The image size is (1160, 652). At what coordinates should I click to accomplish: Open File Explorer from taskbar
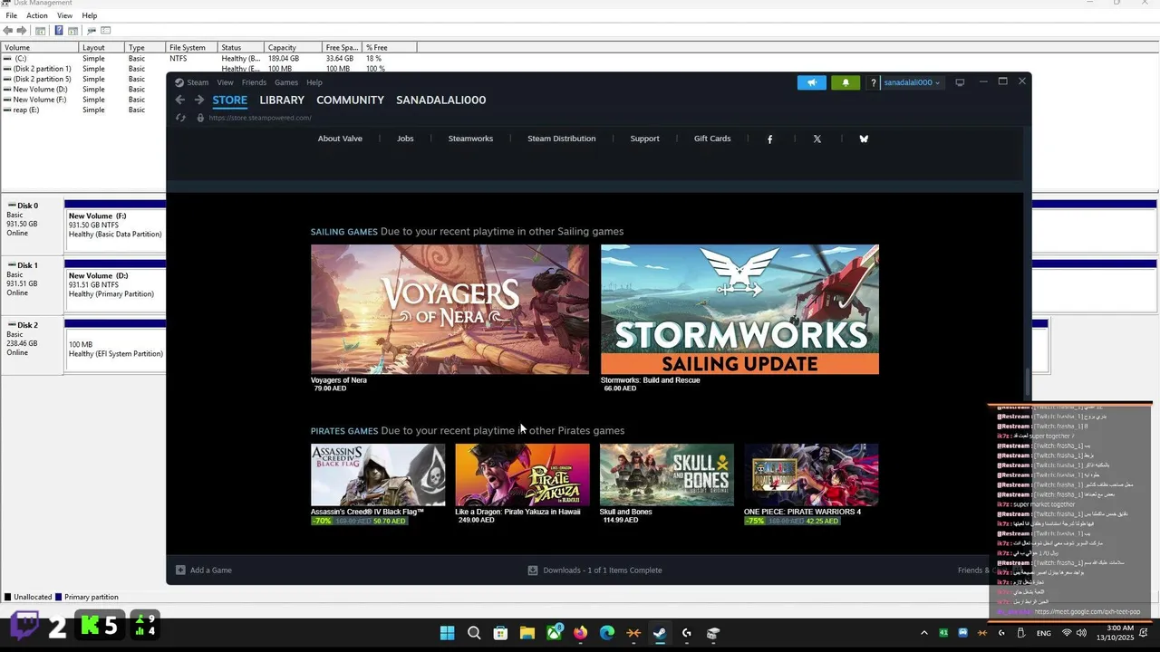click(x=527, y=633)
